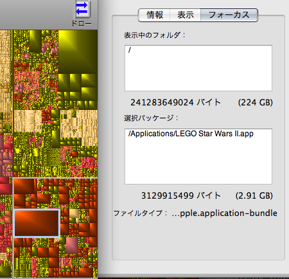Click the 選択パッケージ label
This screenshot has width=289, height=279.
click(151, 118)
